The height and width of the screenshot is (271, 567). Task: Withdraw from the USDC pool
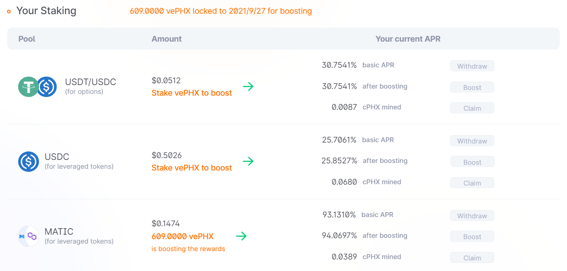[472, 141]
